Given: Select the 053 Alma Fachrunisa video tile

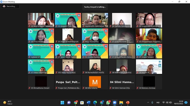Looking at the screenshot, I should pos(68,67).
